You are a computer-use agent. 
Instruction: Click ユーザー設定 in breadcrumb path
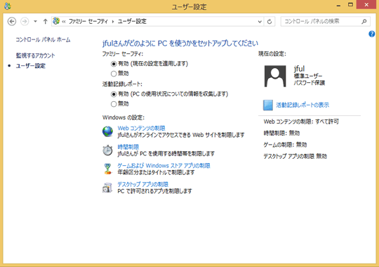click(x=132, y=22)
